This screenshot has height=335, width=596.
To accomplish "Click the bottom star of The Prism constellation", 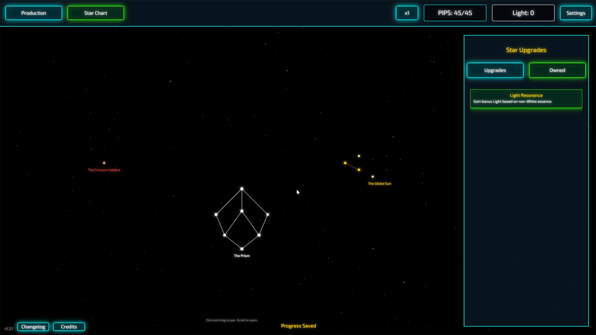I will [242, 248].
